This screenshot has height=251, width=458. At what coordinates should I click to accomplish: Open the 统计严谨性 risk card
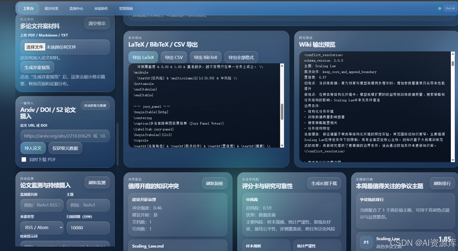[x=317, y=245]
